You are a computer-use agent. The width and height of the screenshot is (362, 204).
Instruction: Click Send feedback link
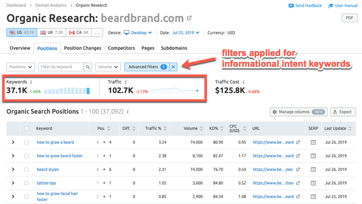305,6
